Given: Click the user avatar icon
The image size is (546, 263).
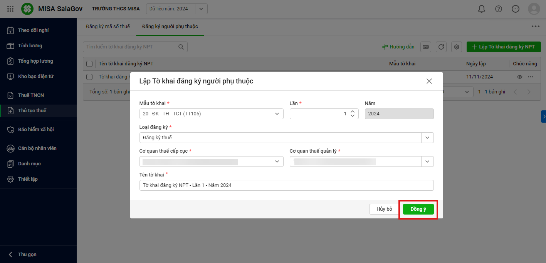Looking at the screenshot, I should [534, 9].
